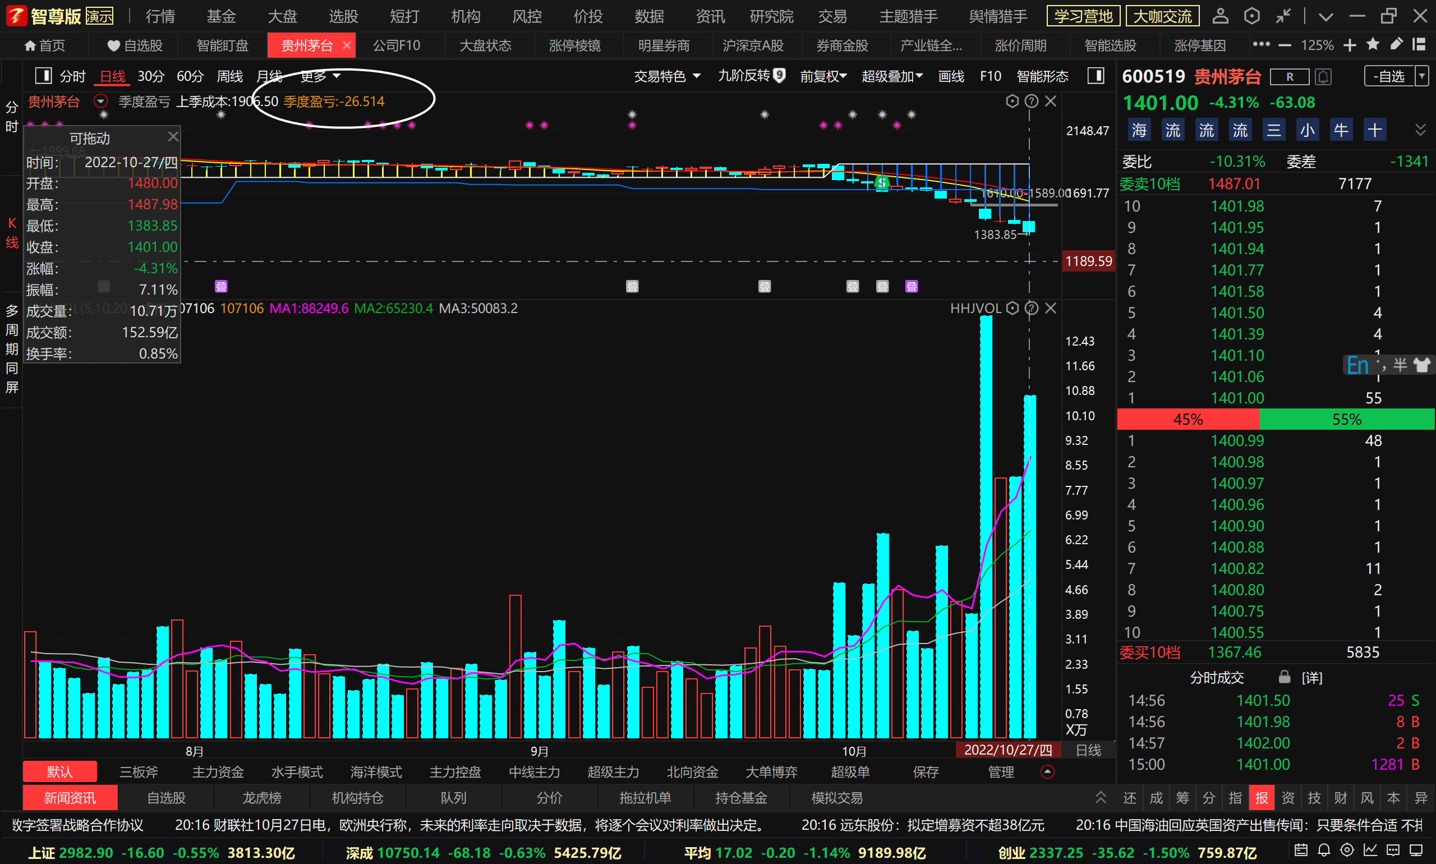Screen dimensions: 1436x864
Task: Open the 研究院 menu
Action: click(771, 16)
